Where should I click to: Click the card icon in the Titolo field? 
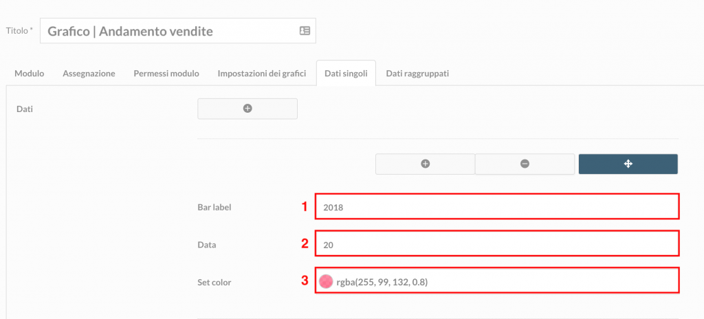pos(305,31)
